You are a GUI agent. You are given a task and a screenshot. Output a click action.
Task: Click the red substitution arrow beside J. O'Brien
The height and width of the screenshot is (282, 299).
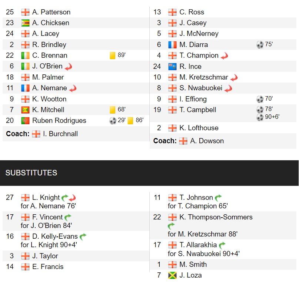(x=68, y=67)
